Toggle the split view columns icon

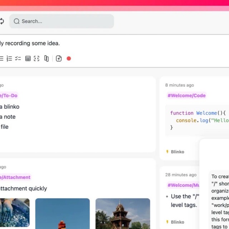[47, 59]
